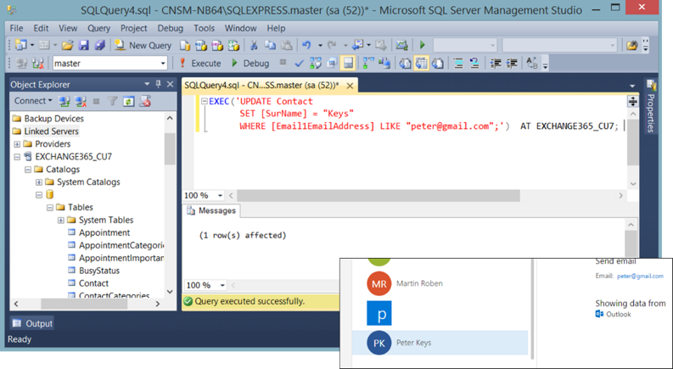The width and height of the screenshot is (673, 369).
Task: Select Results to File icon
Action: pos(437,64)
